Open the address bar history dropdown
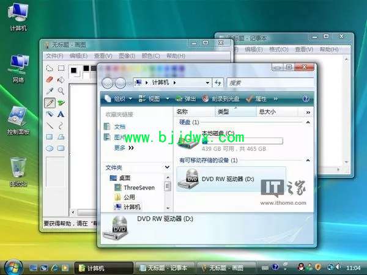367x275 pixels. pos(207,82)
